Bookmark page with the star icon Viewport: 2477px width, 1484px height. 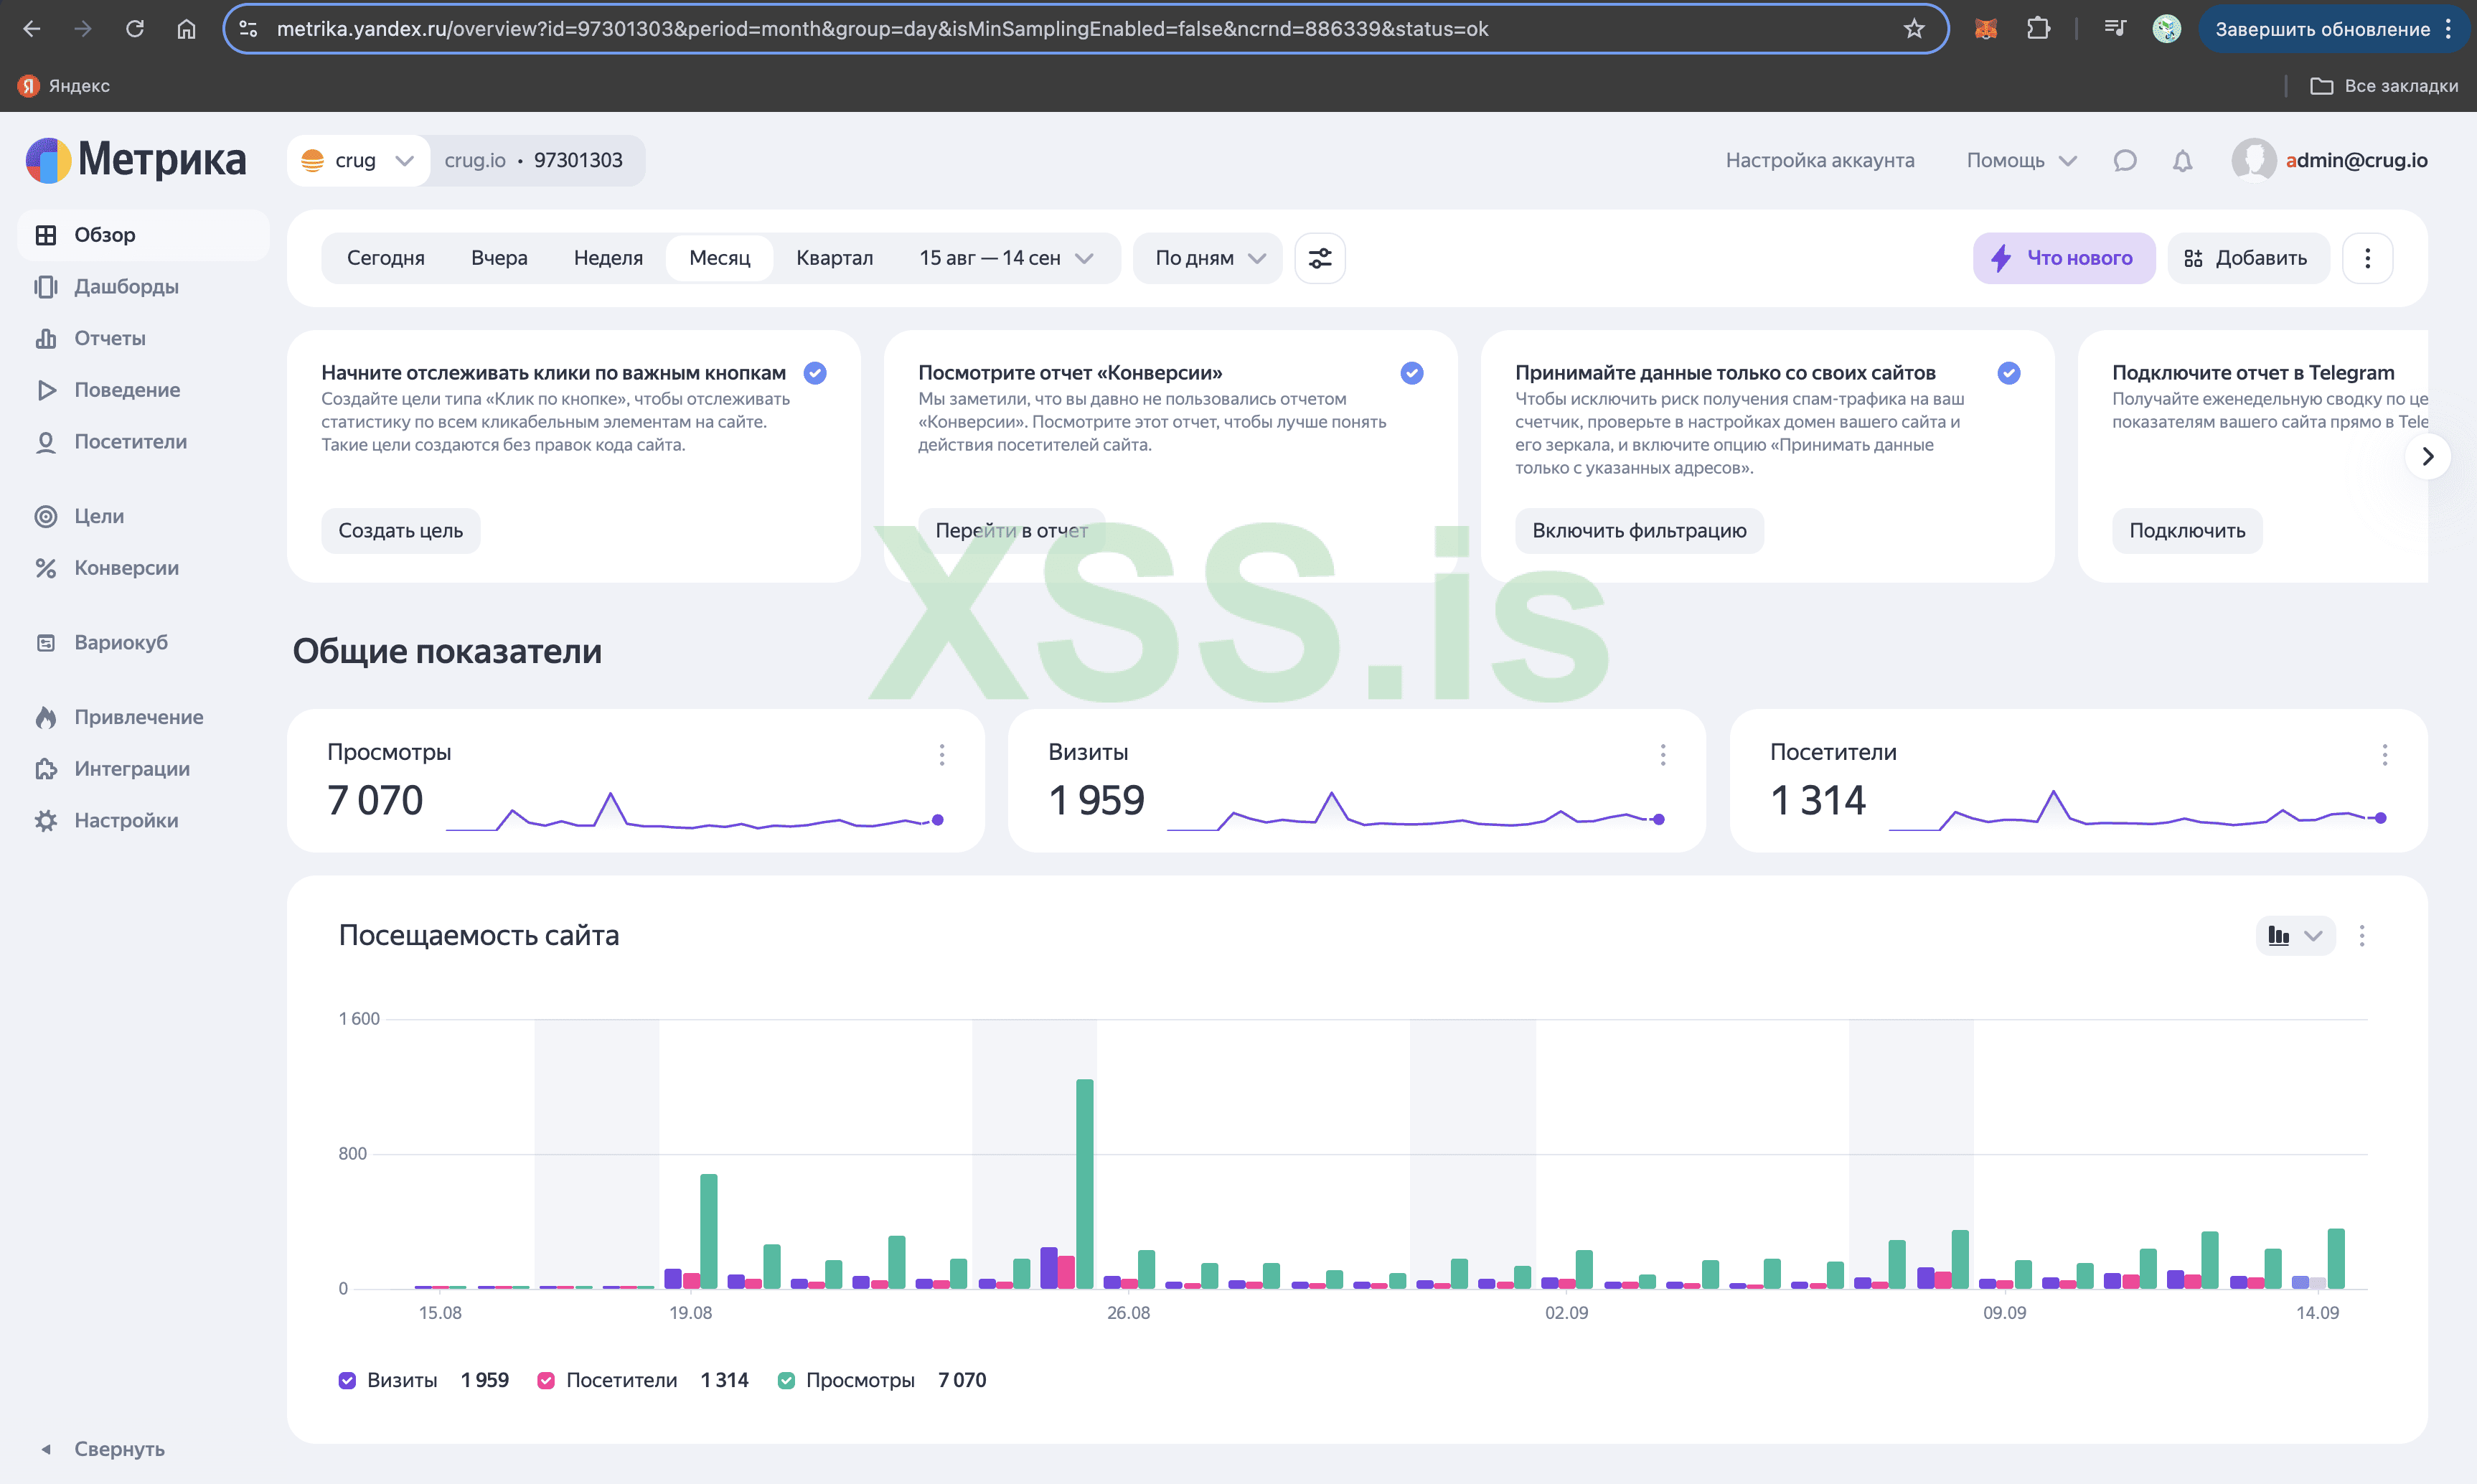coord(1913,29)
